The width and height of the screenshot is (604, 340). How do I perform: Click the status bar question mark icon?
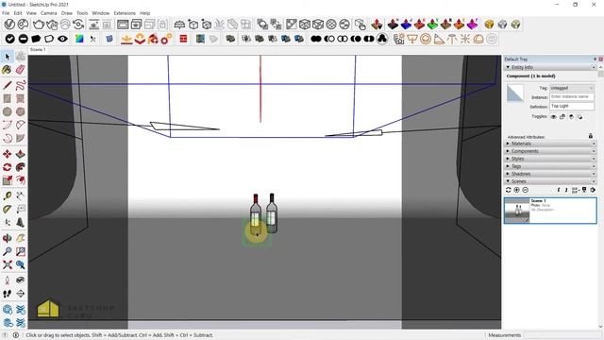click(x=6, y=335)
